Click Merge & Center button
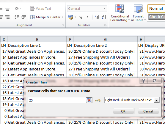Image resolution: width=165 pixels, height=124 pixels. [45, 17]
